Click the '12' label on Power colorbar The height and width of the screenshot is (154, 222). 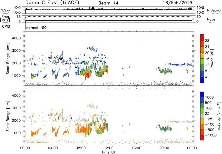tap(207, 65)
